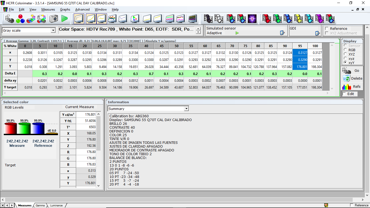This screenshot has width=370, height=208.
Task: Select the xyY display radio button
Action: tap(345, 62)
